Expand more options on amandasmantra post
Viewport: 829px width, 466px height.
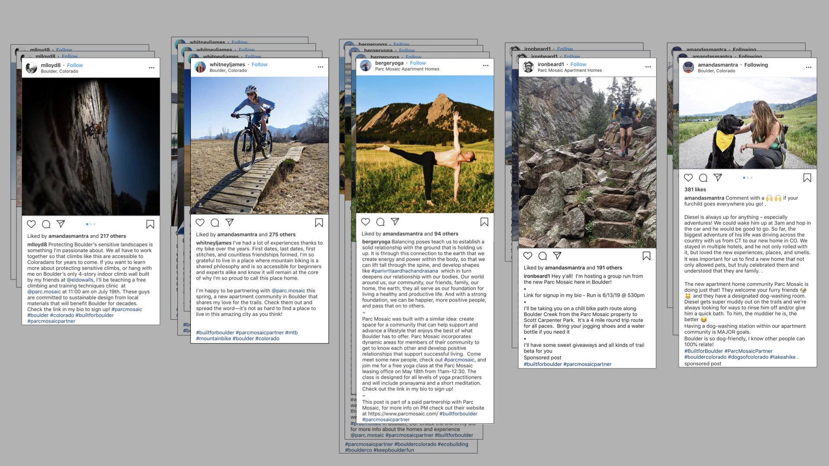pyautogui.click(x=808, y=67)
